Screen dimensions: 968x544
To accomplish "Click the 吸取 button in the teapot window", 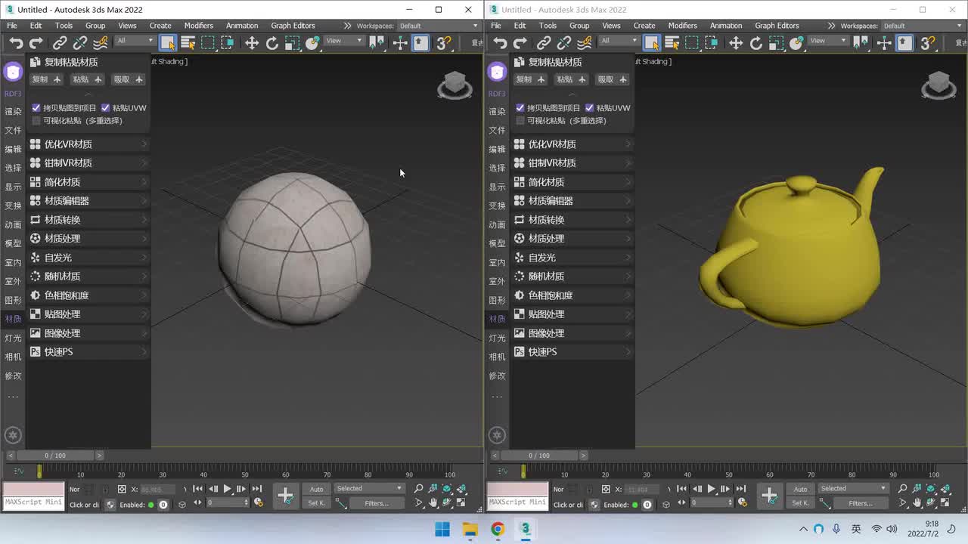I will pos(612,79).
